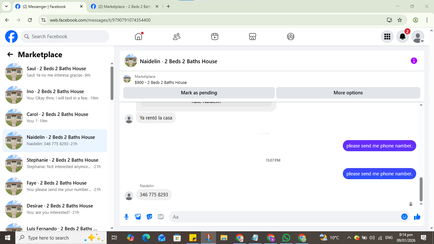Screen dimensions: 434x244
Task: Open Ino's 2 Beds 2 Baths conversation
Action: coord(55,95)
